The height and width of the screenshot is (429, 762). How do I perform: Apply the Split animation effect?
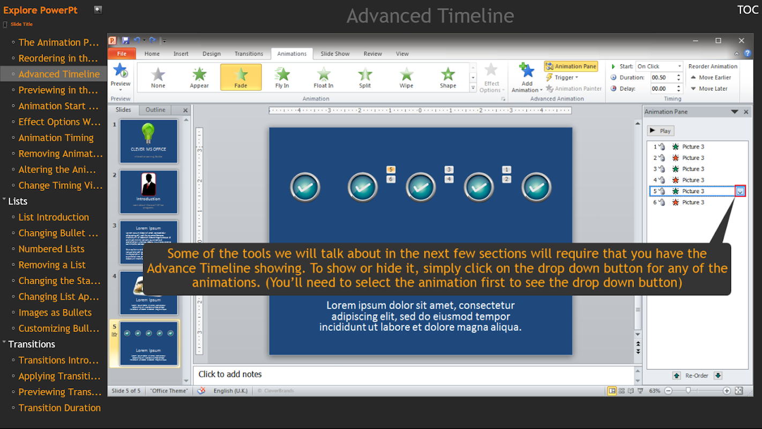click(x=365, y=77)
